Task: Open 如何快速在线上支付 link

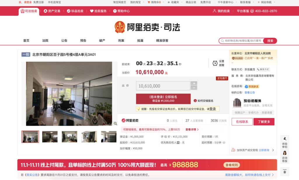Action: [258, 175]
